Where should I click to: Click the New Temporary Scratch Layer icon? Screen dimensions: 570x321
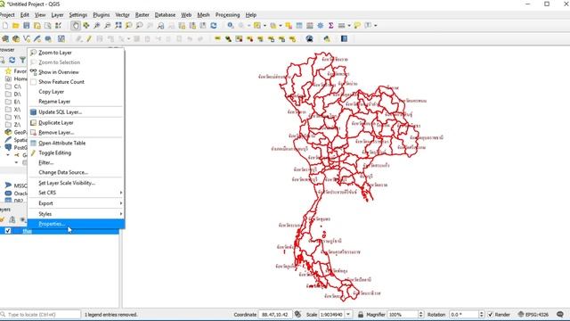coord(48,38)
